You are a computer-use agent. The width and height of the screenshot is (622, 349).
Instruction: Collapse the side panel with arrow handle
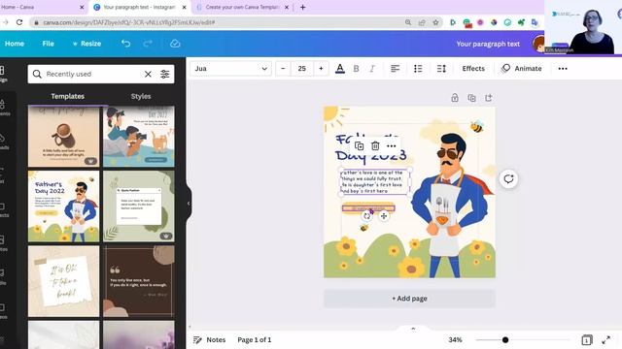[x=189, y=204]
